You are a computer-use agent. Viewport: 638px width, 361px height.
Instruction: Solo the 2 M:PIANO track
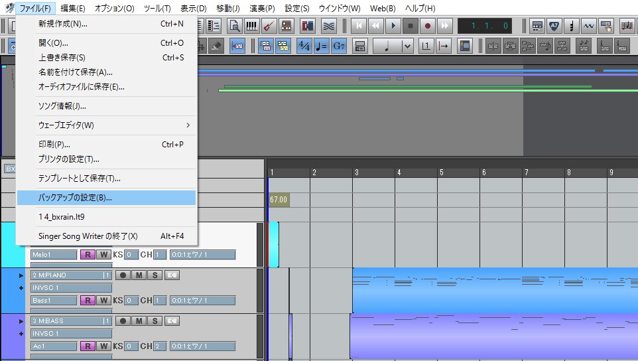[155, 275]
